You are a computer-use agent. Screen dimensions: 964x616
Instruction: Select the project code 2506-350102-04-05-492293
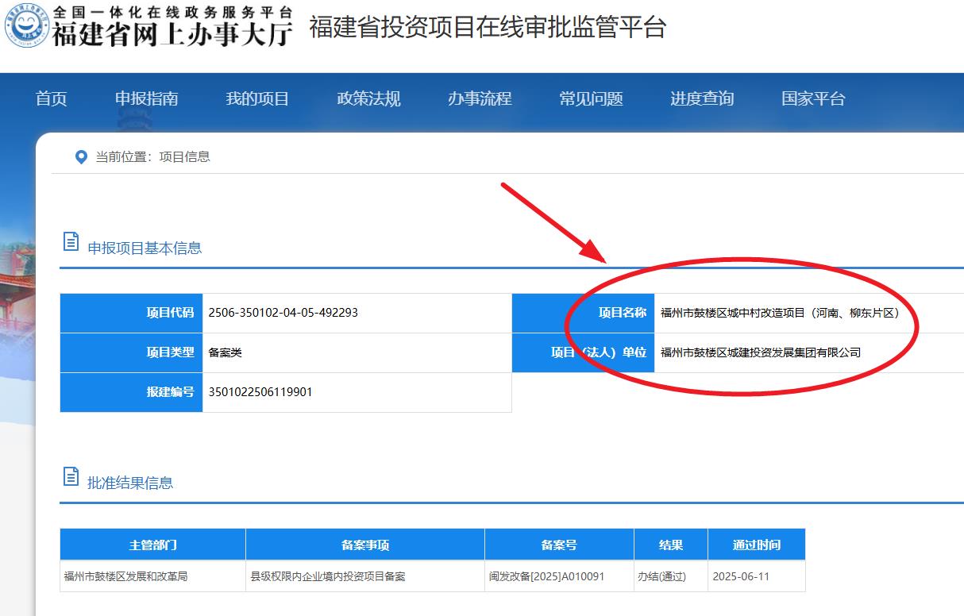(283, 313)
